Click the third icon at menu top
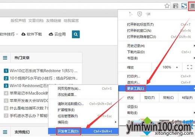 (148, 14)
